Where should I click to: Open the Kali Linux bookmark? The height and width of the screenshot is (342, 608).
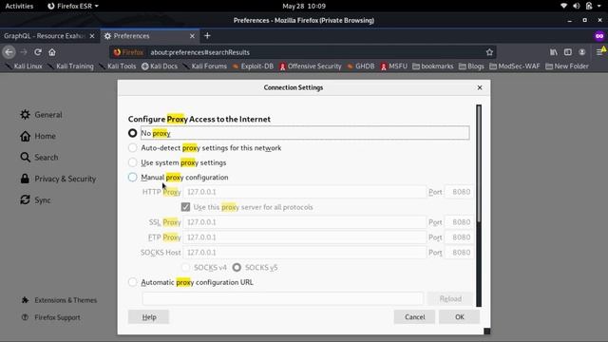pyautogui.click(x=24, y=66)
